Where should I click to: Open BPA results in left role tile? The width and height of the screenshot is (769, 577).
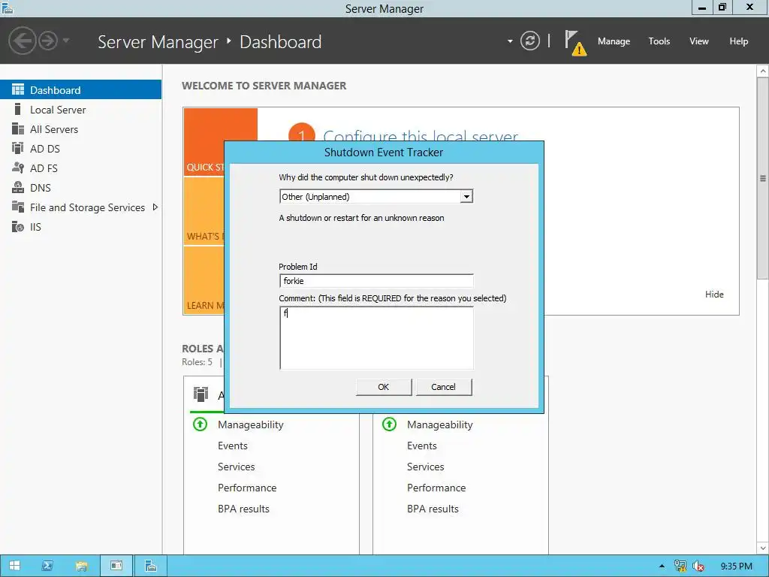tap(243, 509)
